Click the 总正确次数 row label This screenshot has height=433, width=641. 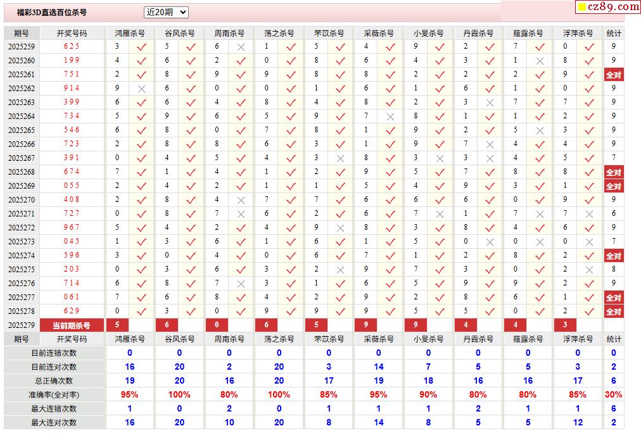[54, 381]
